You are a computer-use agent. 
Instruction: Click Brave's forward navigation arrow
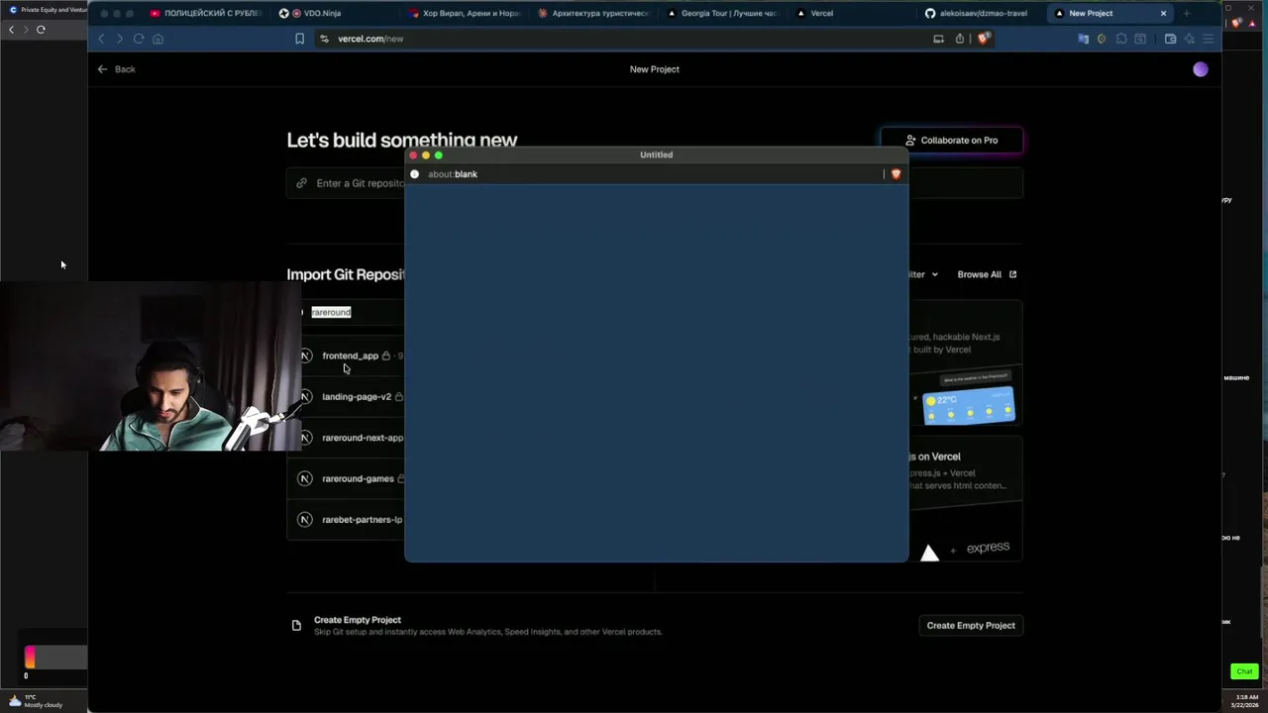[x=120, y=39]
